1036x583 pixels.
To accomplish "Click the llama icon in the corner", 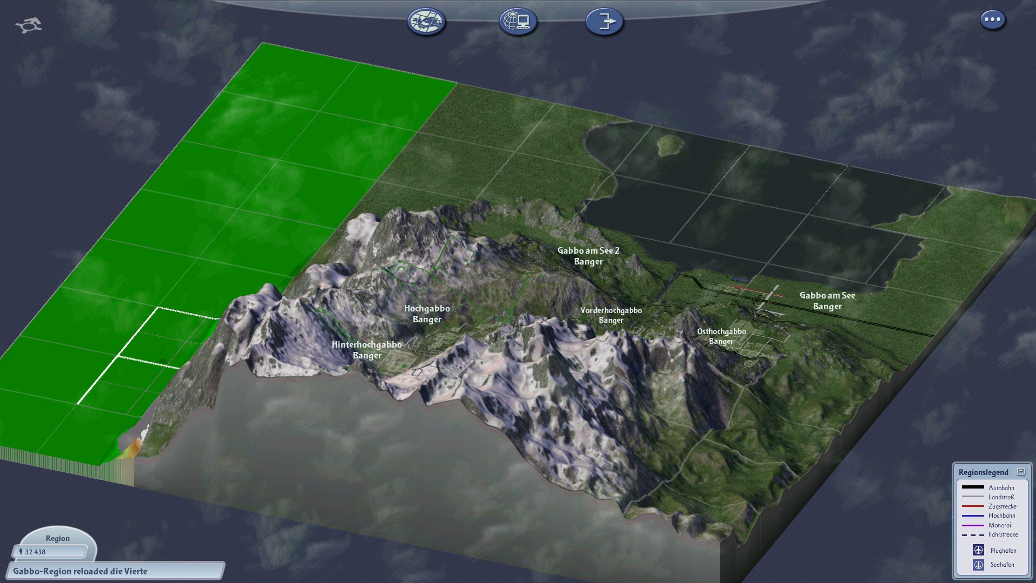I will point(29,25).
